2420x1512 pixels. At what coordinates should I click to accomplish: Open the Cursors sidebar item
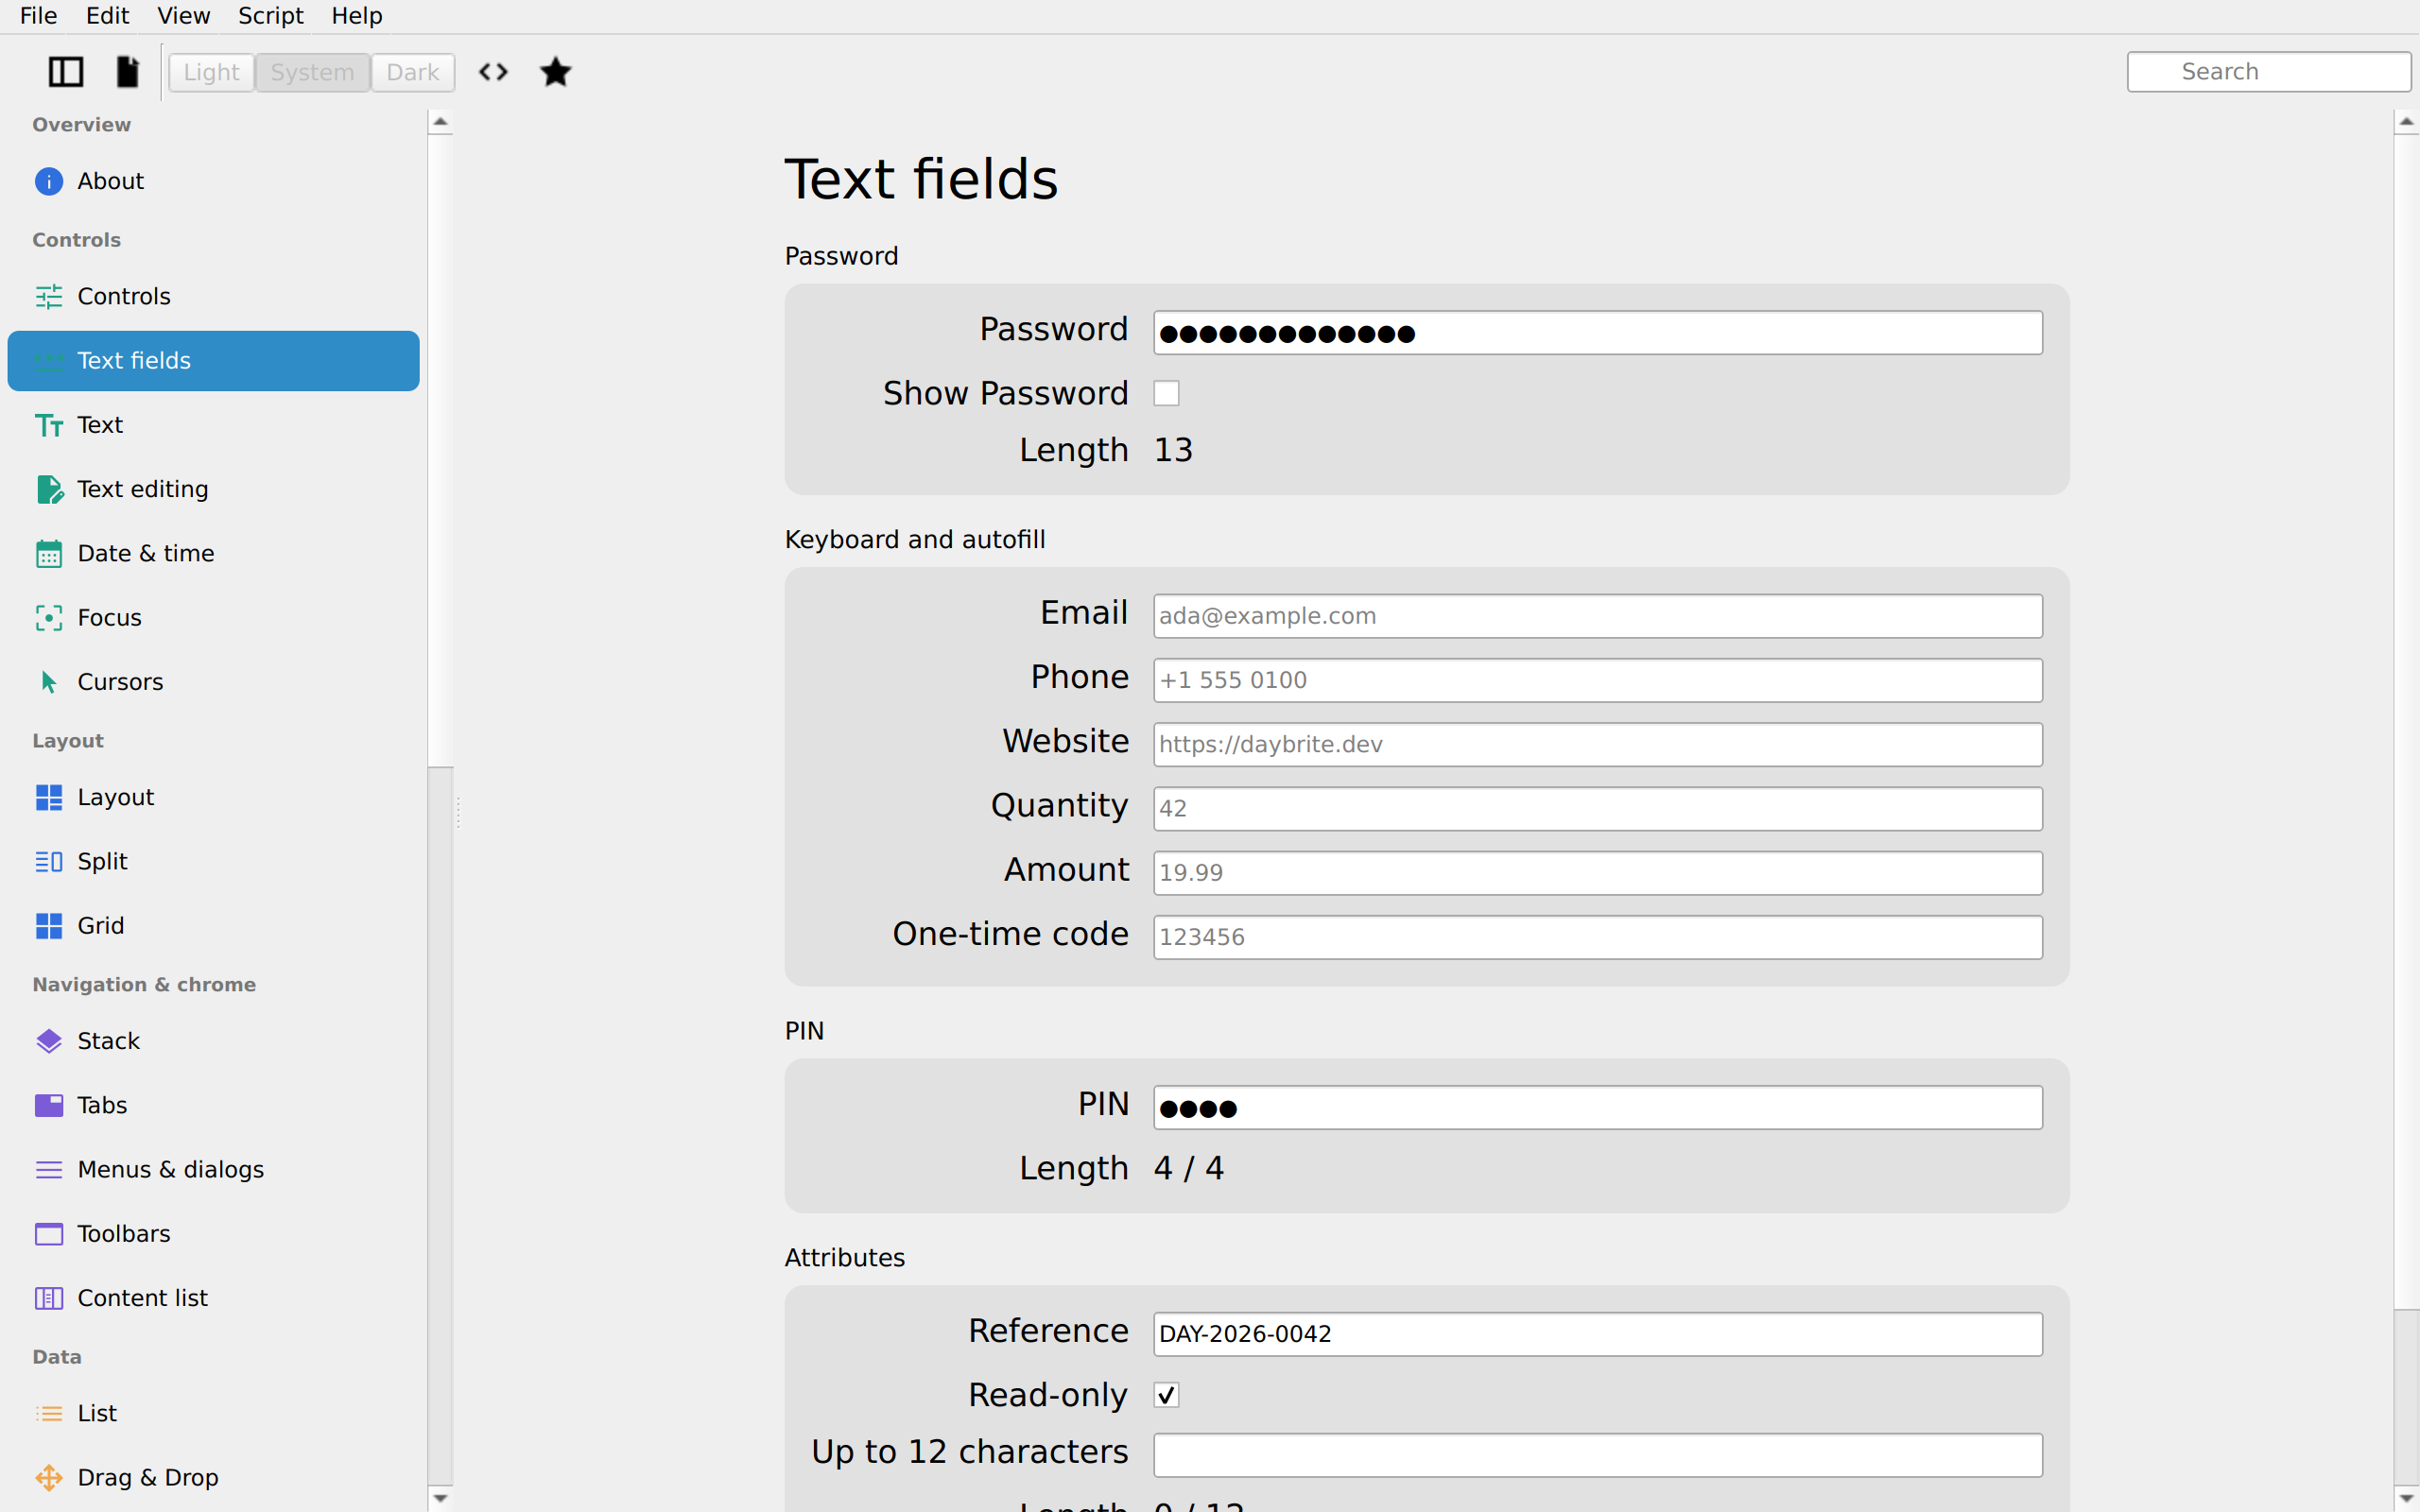(x=213, y=682)
